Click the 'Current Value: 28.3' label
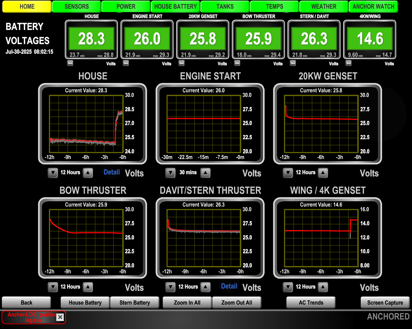412x329 pixels. [x=86, y=91]
